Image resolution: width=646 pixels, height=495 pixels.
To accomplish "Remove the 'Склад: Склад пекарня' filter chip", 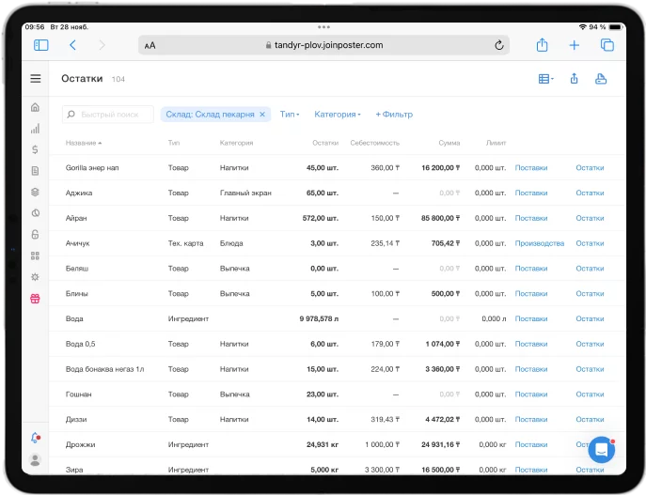I will click(262, 115).
